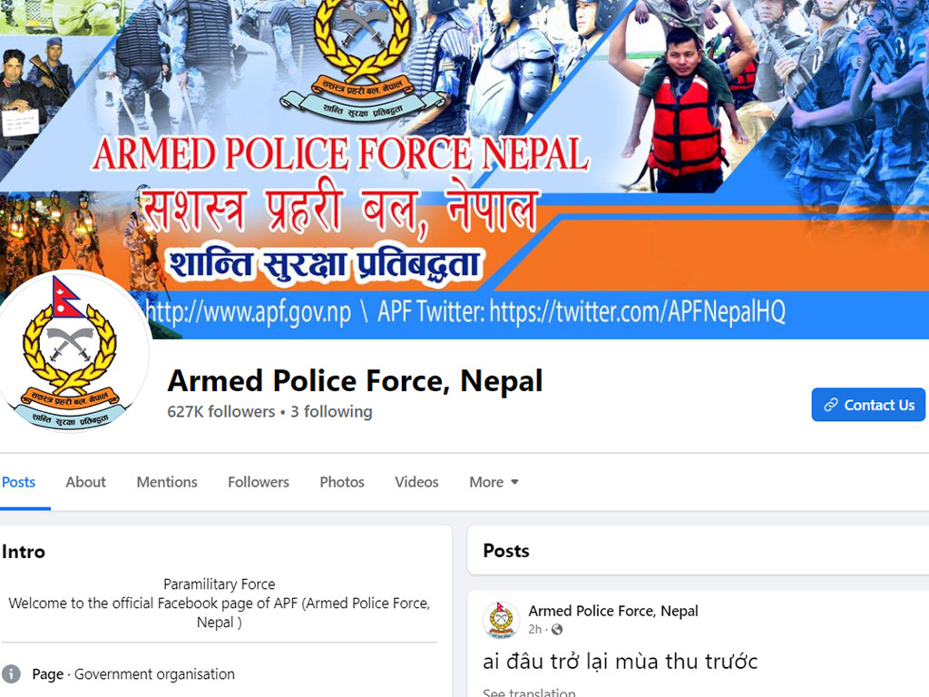Open the page's round profile picture emblem

tap(70, 351)
